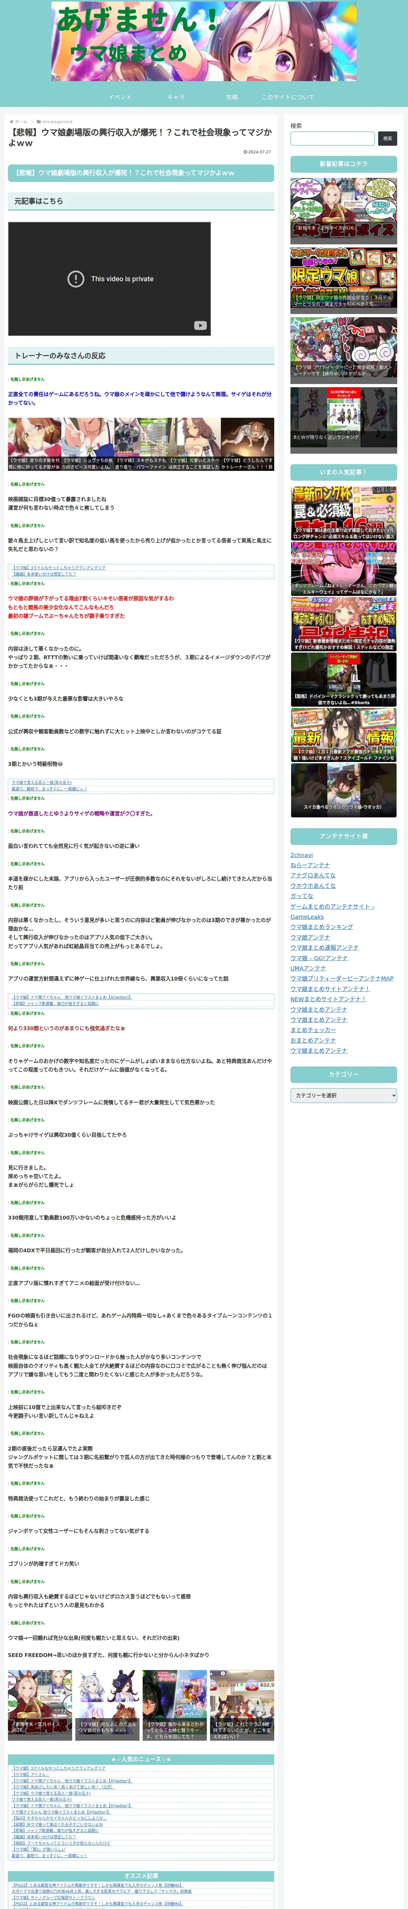The image size is (408, 1909).
Task: Open the 最新ロンク杯 popular article thumbnail
Action: [x=343, y=513]
